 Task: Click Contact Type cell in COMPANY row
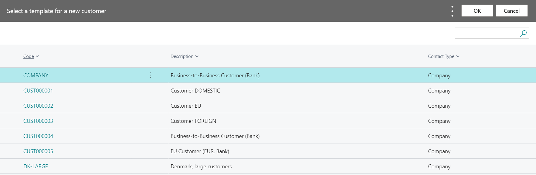439,76
